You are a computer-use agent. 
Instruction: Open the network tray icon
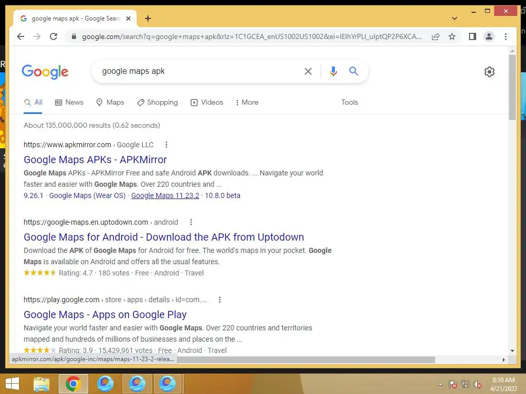[x=465, y=384]
